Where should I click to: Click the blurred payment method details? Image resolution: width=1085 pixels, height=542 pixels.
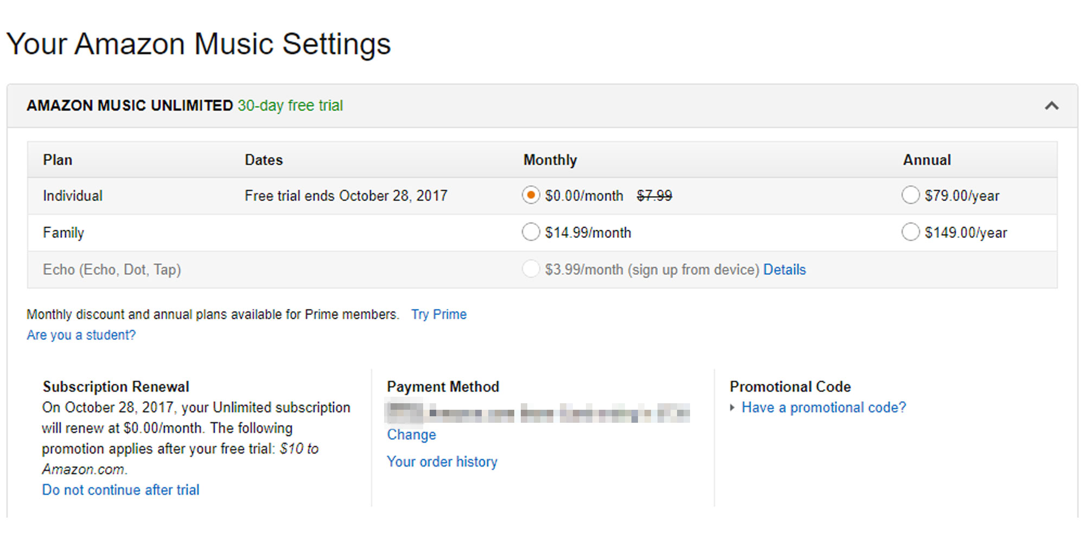point(537,413)
